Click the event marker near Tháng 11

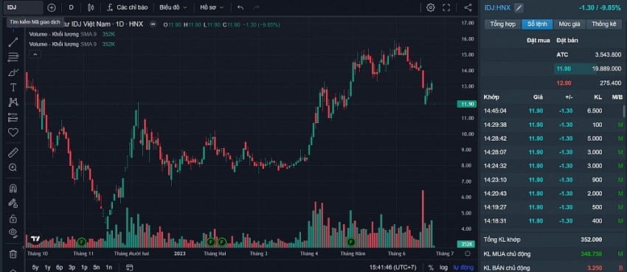[x=82, y=241]
